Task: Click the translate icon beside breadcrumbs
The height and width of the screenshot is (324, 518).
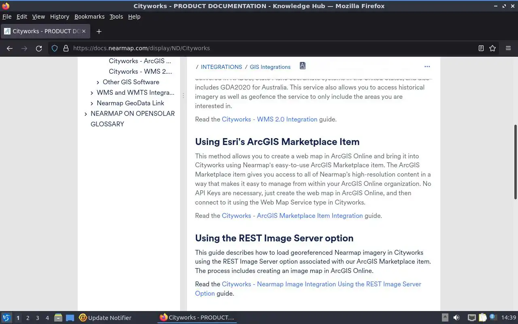Action: pos(302,66)
